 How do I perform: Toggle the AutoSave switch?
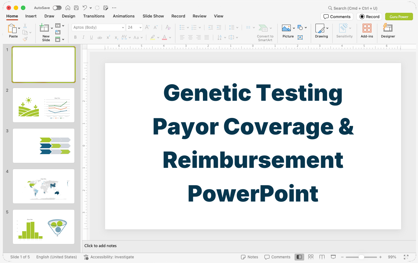[57, 8]
